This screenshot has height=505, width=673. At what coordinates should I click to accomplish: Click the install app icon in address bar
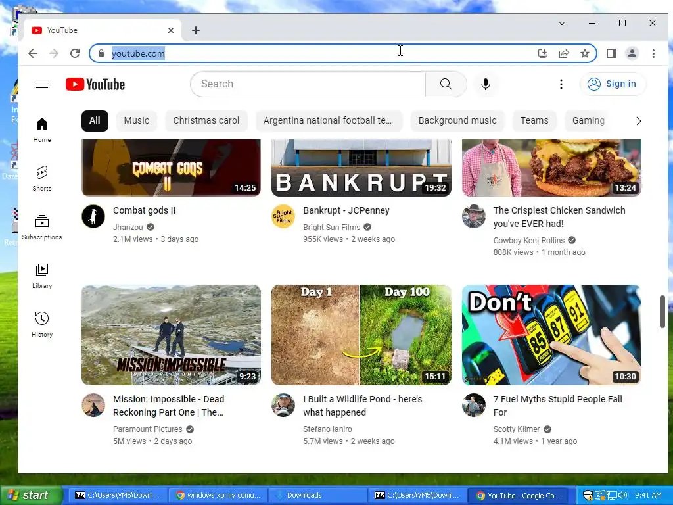point(542,53)
